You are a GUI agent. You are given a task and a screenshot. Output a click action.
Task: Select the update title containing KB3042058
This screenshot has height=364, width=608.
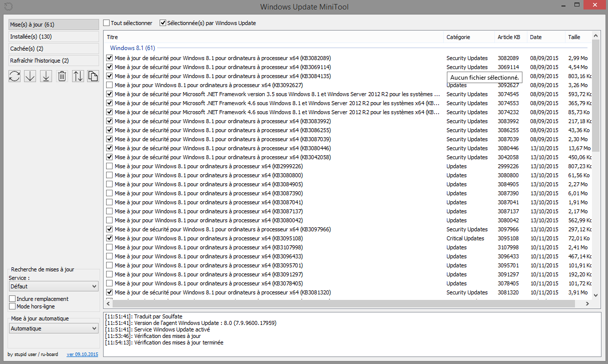(223, 157)
